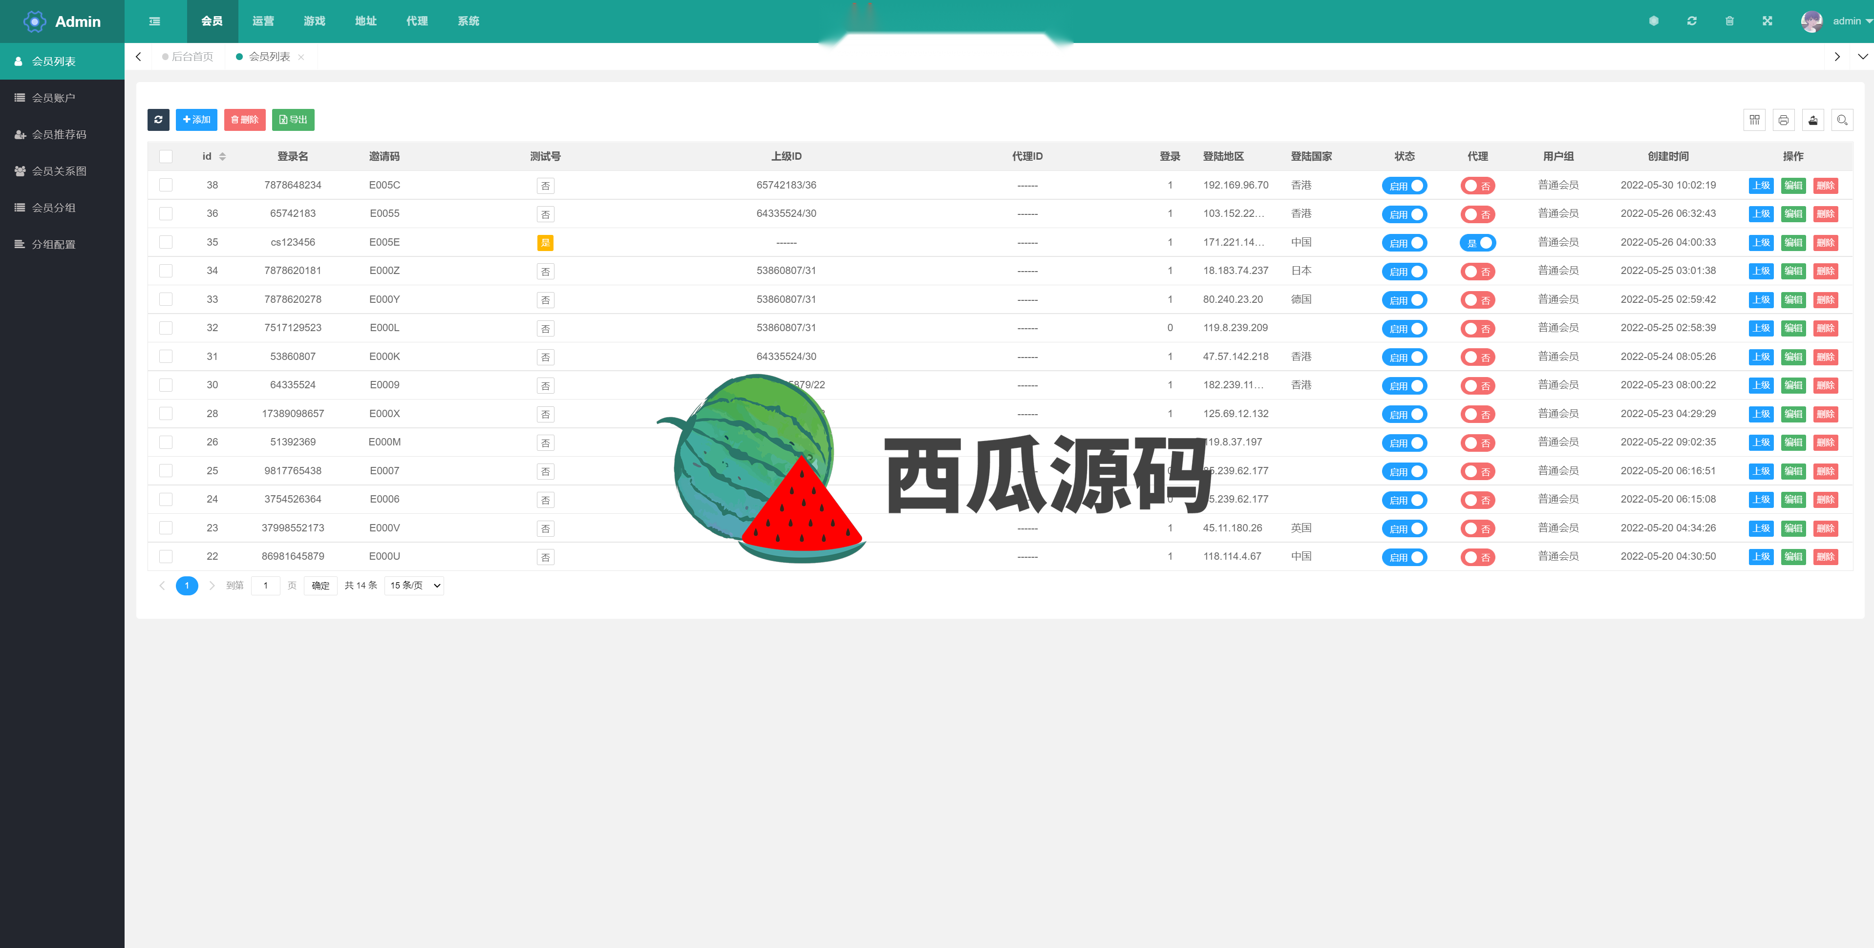Viewport: 1874px width, 948px height.
Task: Open 会员推荐码 in the sidebar
Action: point(63,135)
